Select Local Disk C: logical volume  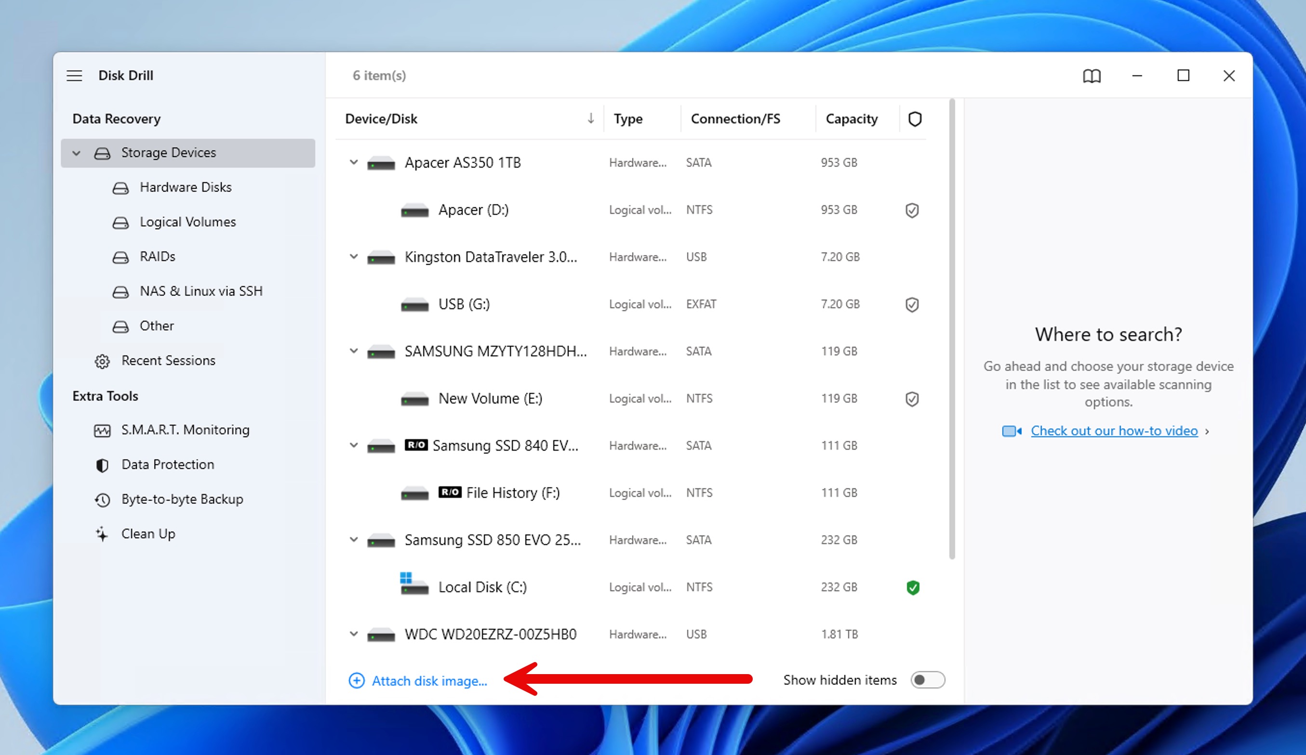[x=481, y=587]
